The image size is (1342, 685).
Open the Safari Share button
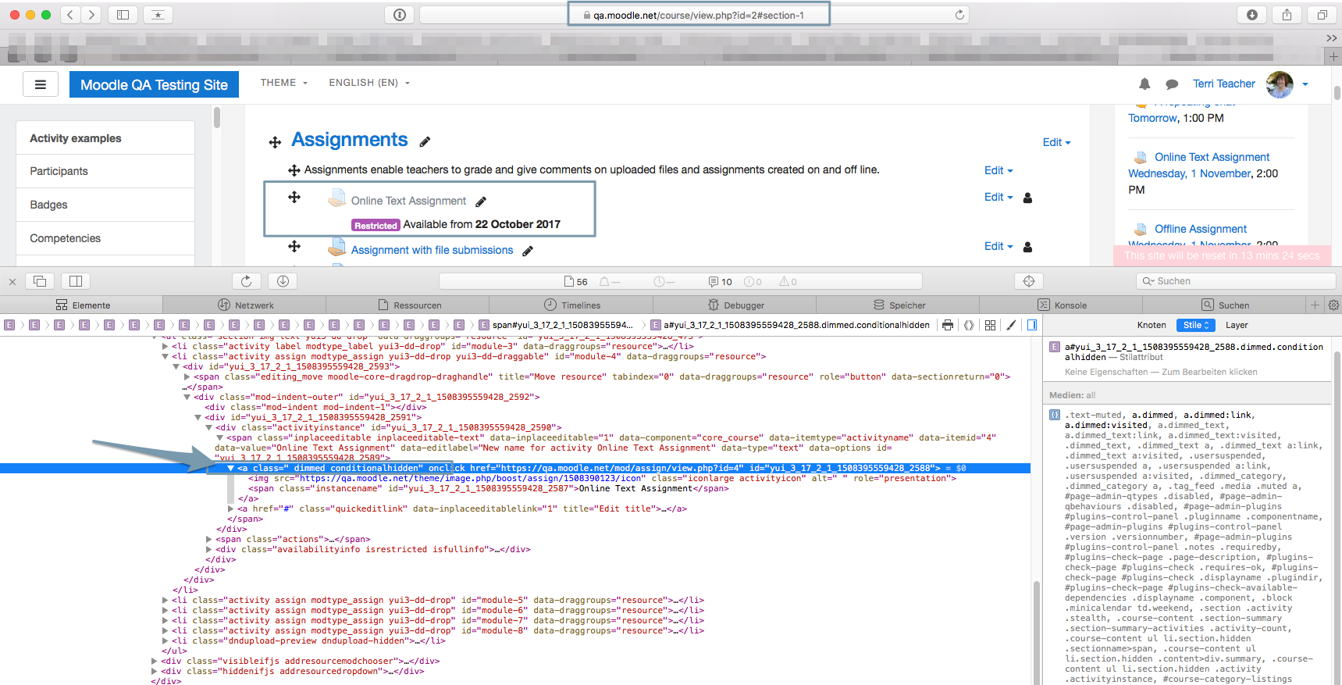[1287, 15]
